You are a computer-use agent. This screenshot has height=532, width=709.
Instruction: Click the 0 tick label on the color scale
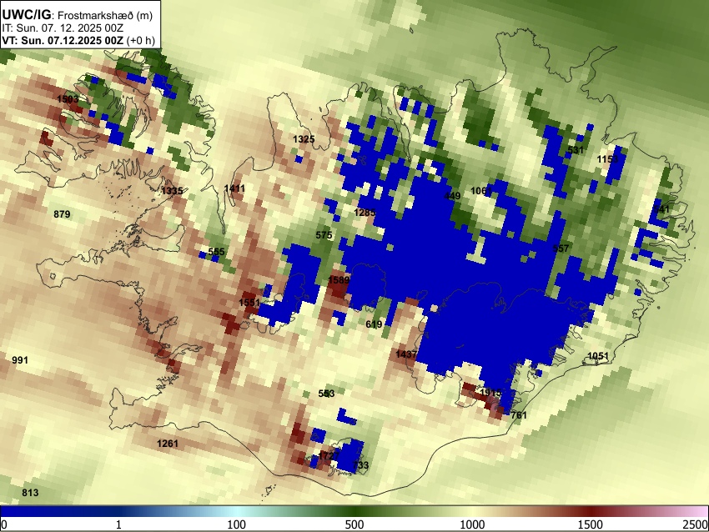click(4, 524)
